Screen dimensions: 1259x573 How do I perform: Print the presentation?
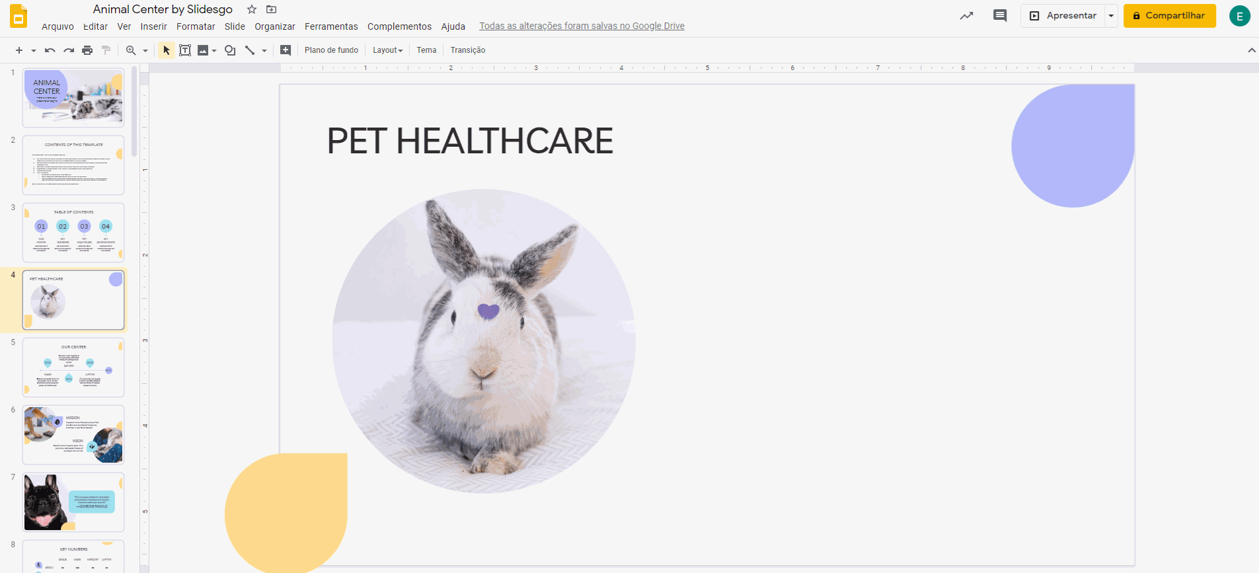[87, 50]
